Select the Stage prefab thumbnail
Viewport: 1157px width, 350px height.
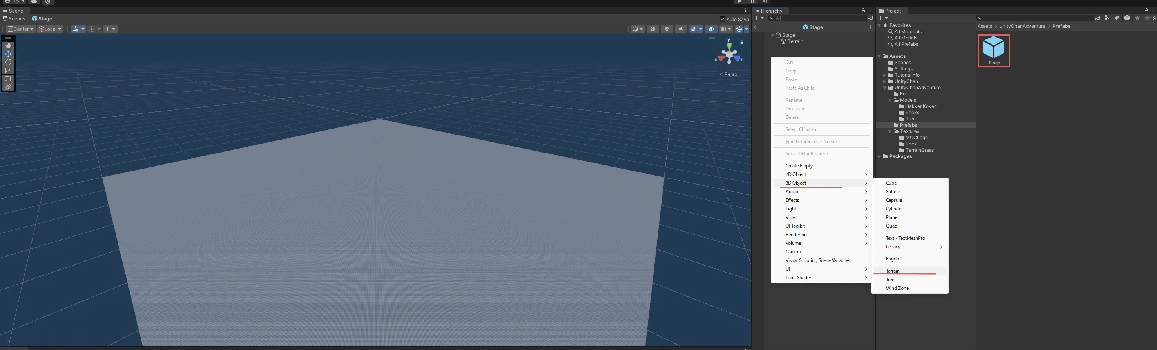pos(994,48)
